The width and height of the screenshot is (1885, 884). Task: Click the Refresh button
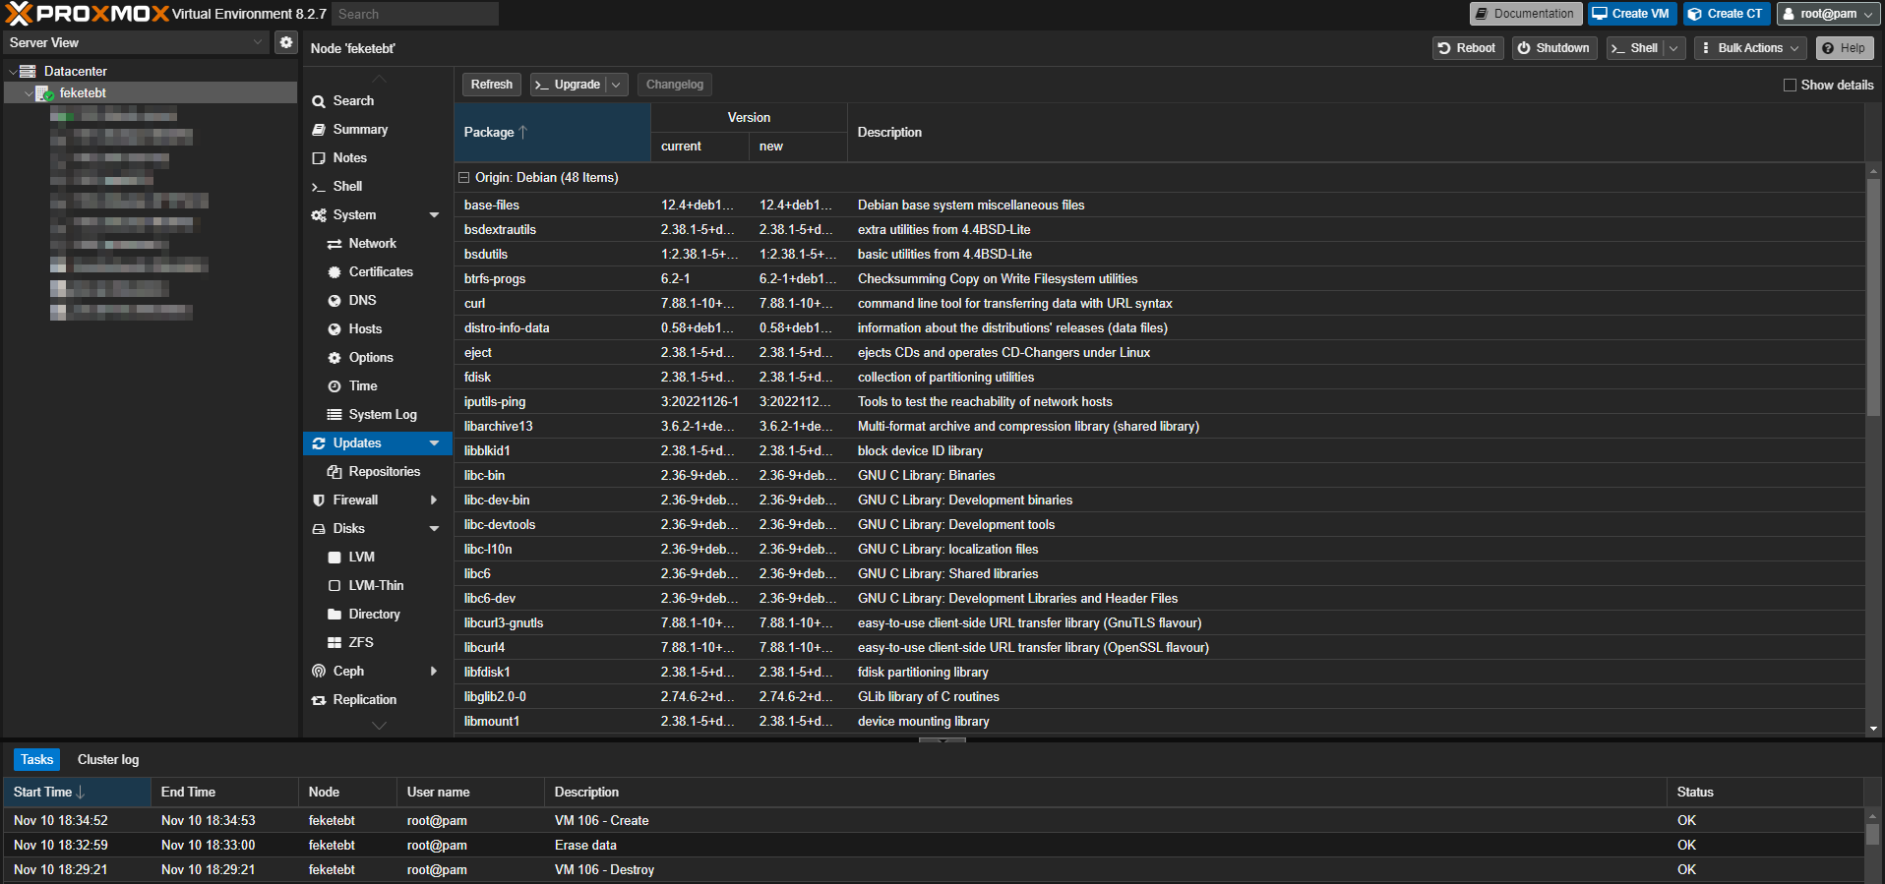click(x=491, y=85)
